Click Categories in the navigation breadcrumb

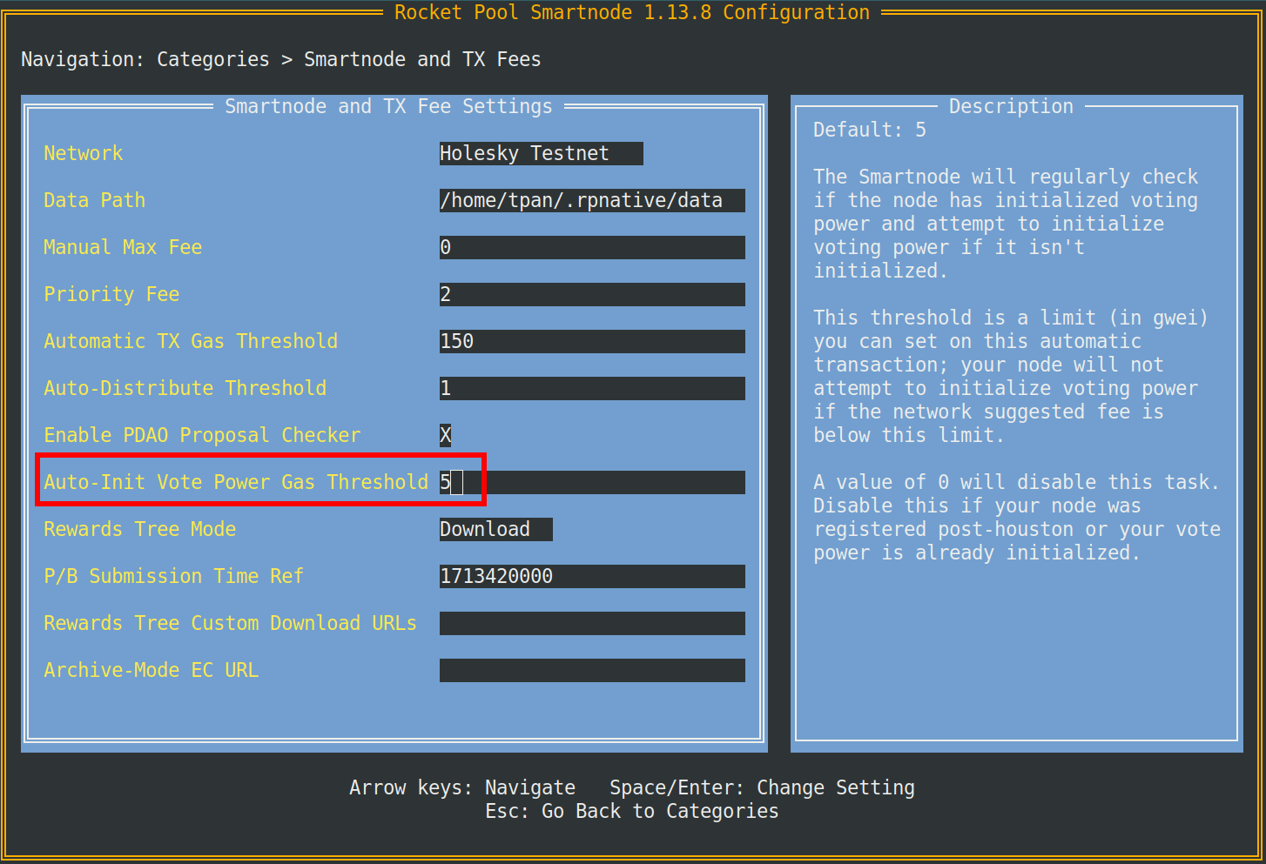coord(212,59)
